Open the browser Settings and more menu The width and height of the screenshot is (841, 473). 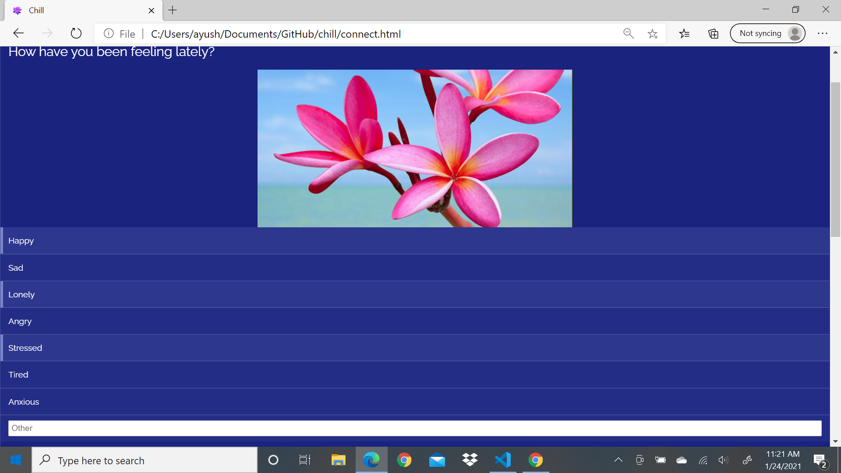tap(822, 33)
